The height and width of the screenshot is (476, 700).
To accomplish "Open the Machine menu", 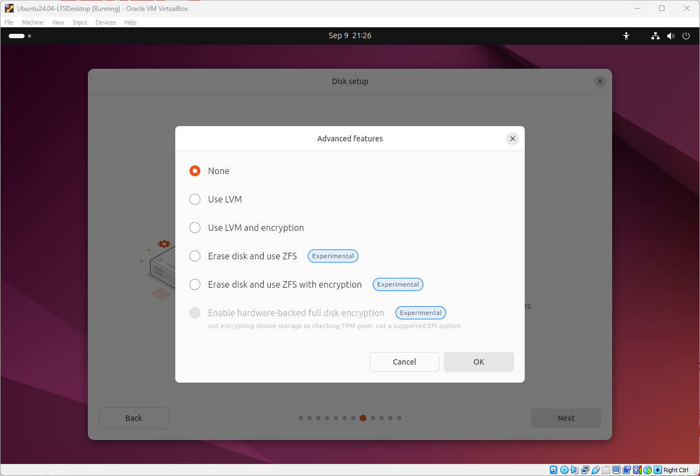I will coord(32,22).
